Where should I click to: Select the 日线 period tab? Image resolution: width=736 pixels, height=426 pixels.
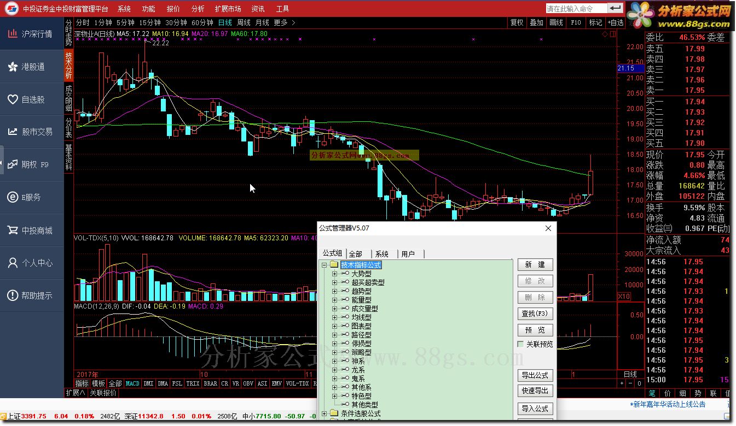(225, 22)
